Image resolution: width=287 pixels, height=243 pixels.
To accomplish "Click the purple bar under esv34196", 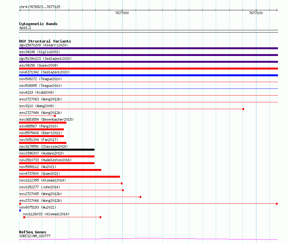I will (x=148, y=55).
